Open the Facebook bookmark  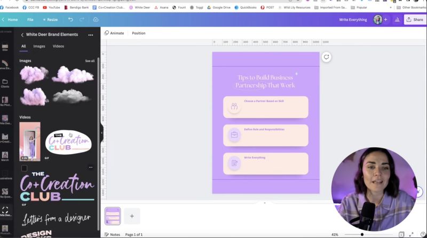[x=10, y=7]
